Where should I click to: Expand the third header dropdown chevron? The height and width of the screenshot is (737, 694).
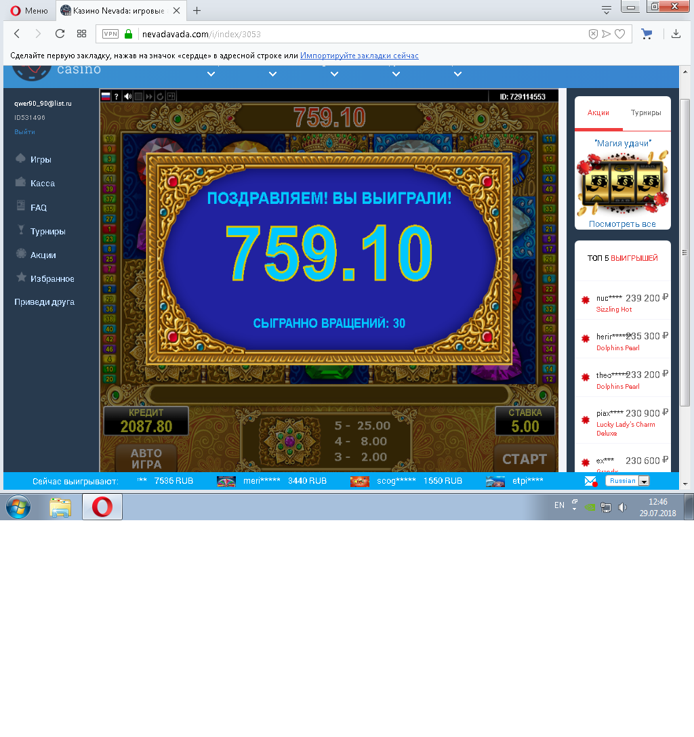(x=334, y=74)
